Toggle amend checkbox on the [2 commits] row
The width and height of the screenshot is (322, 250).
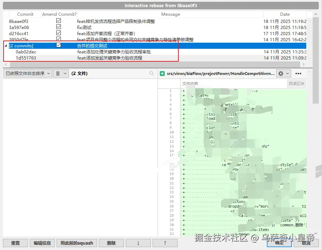[x=59, y=46]
